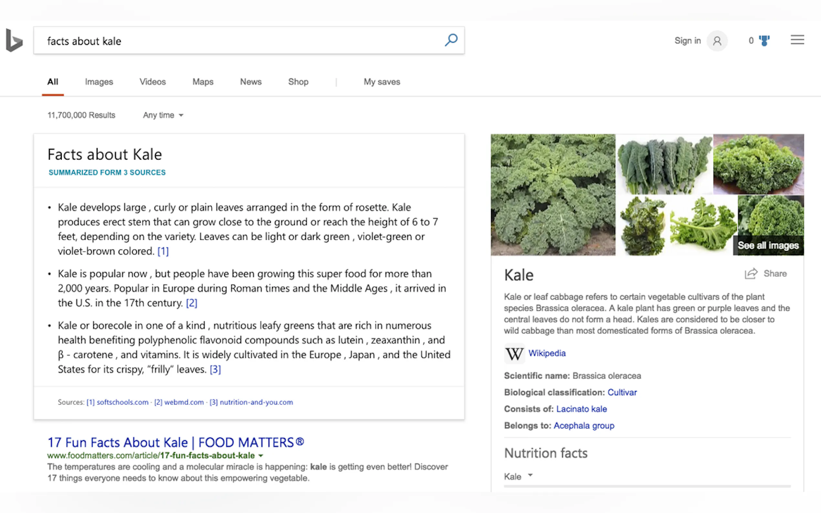This screenshot has width=821, height=513.
Task: Switch to the Images tab
Action: [99, 82]
